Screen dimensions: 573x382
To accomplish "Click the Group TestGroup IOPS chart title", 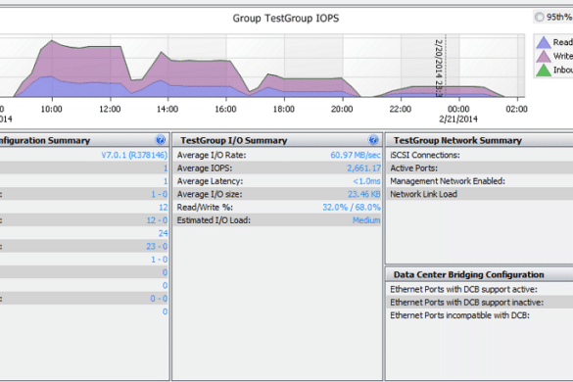I will 286,19.
